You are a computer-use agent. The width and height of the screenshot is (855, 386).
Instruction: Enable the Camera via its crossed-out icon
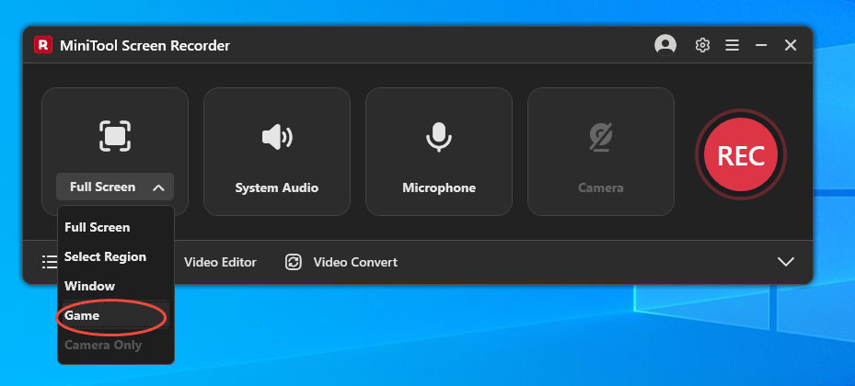(x=601, y=137)
